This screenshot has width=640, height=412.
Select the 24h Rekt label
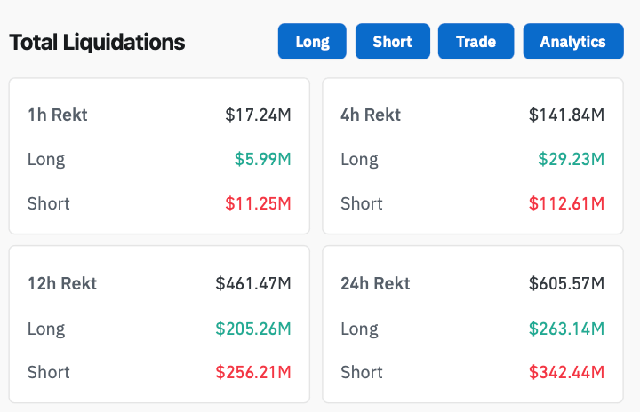click(375, 284)
